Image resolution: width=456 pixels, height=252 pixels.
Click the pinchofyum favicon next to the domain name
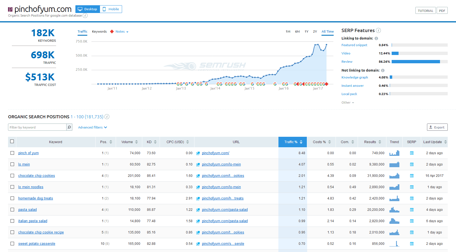10,9
